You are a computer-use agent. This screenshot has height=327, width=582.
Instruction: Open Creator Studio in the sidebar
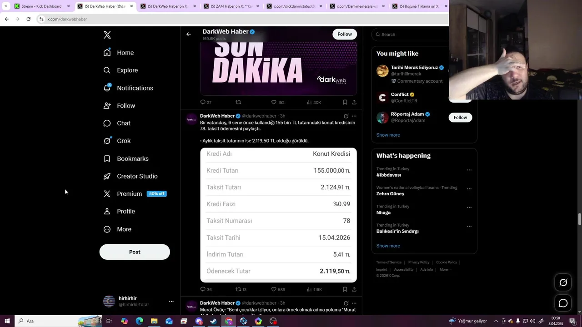(x=130, y=176)
